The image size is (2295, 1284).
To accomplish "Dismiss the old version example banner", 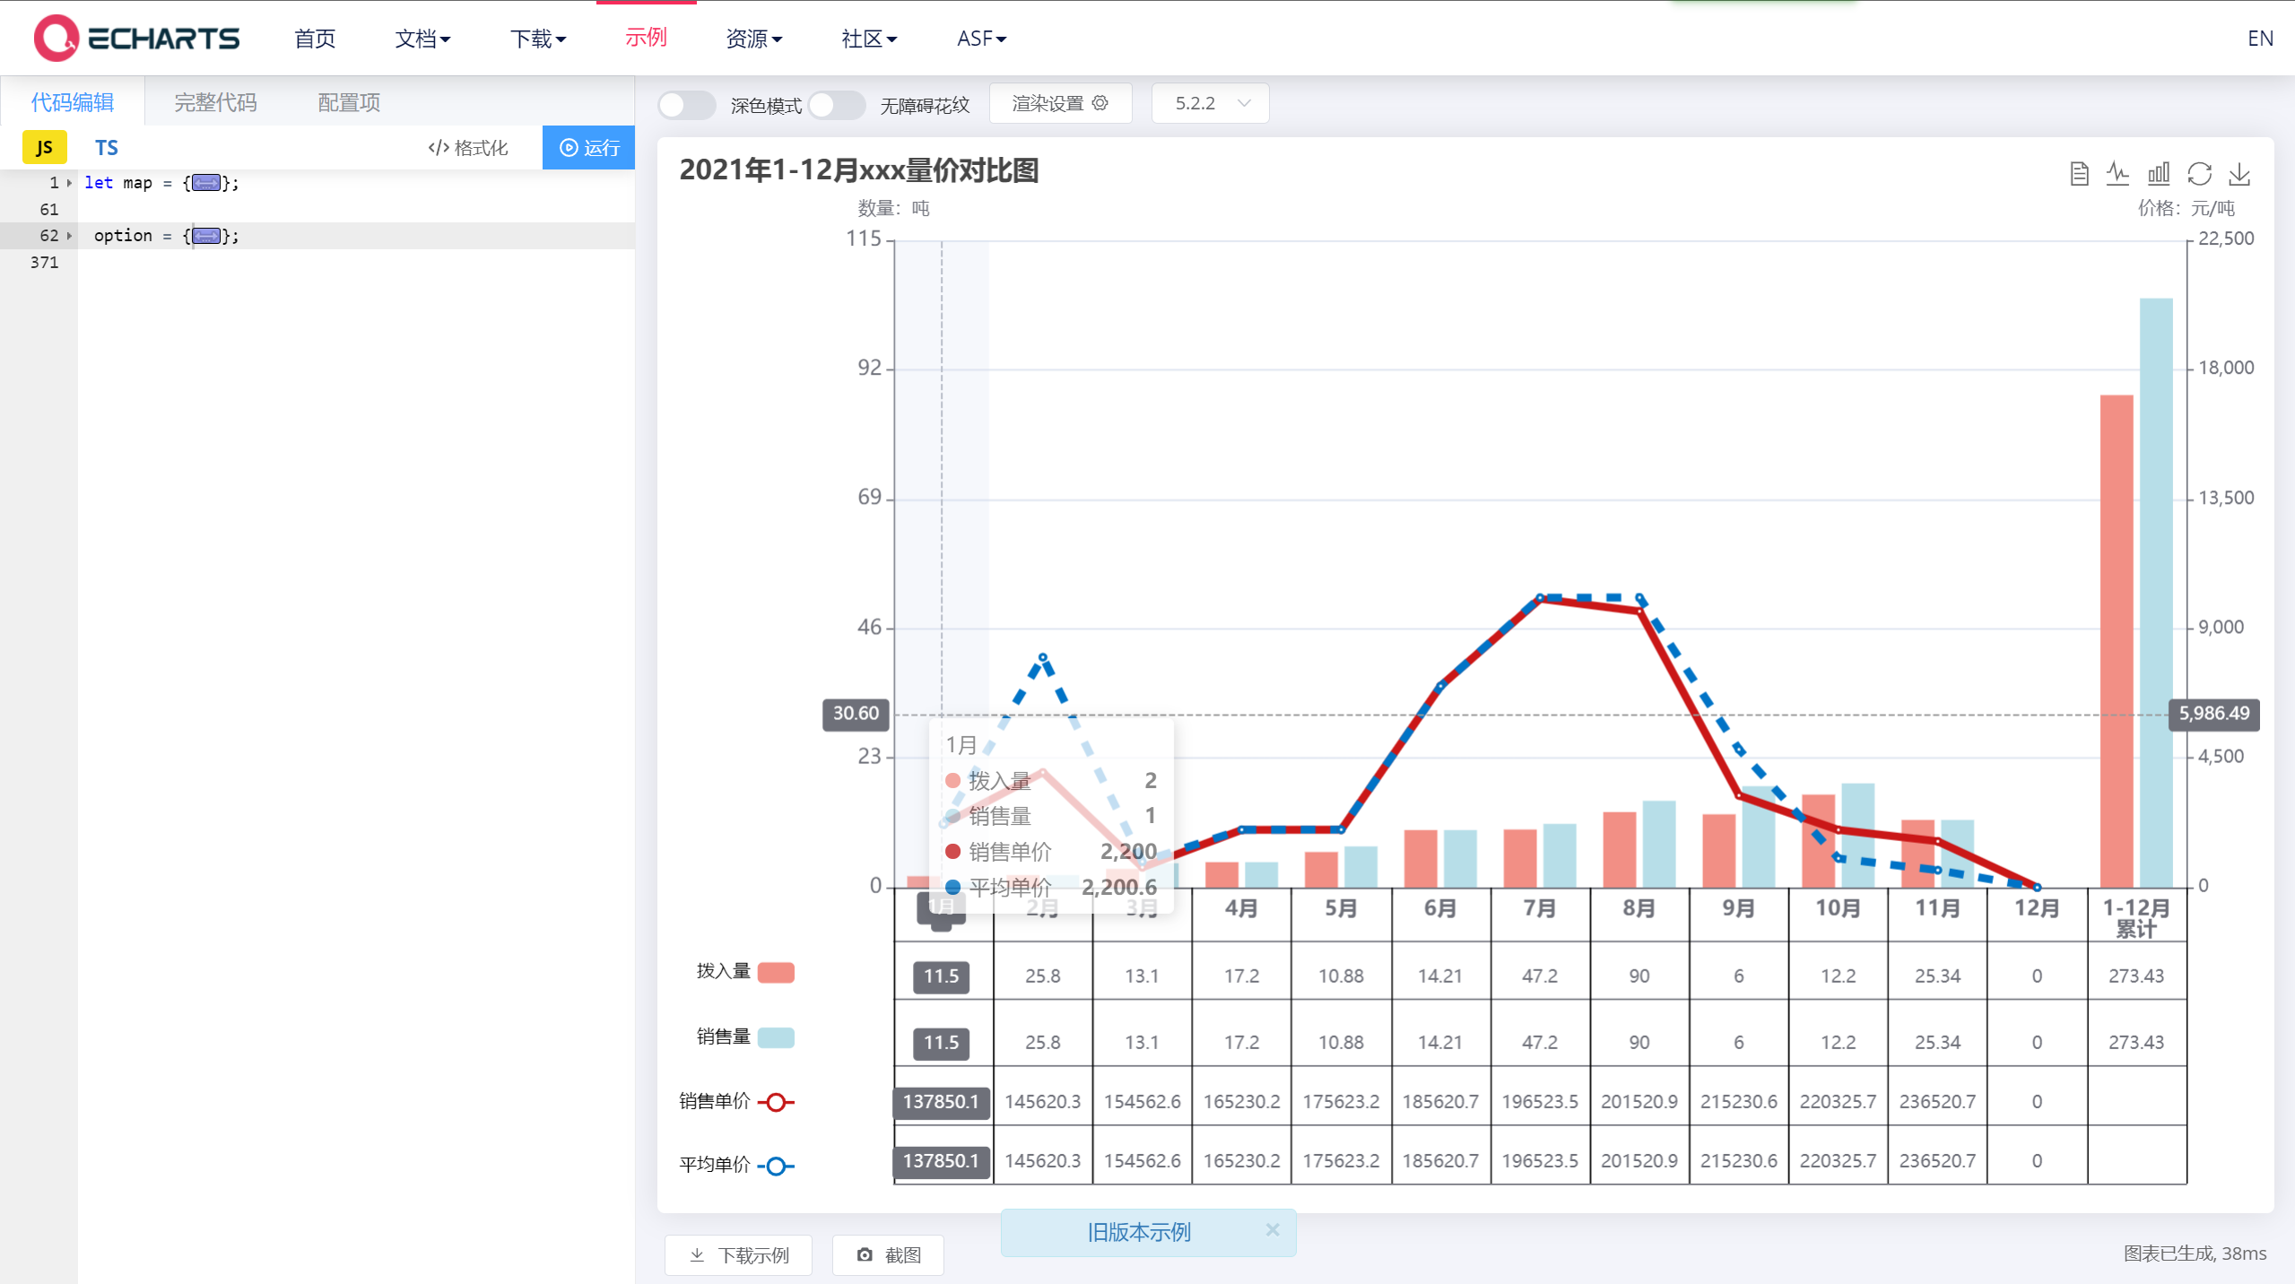I will [x=1273, y=1230].
